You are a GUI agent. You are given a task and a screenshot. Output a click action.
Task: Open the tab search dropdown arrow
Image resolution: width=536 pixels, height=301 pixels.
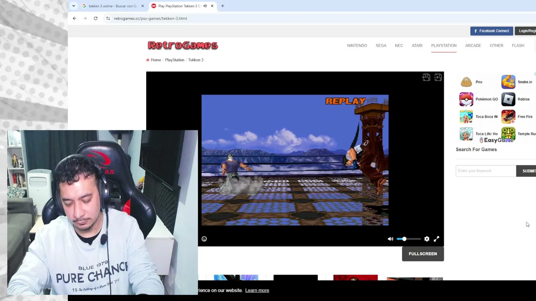(x=74, y=6)
